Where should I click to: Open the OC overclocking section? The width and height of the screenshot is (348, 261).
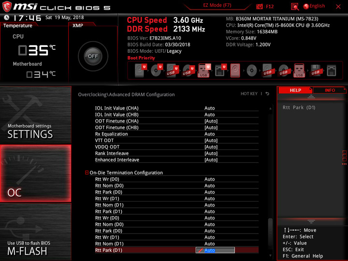[x=35, y=174]
